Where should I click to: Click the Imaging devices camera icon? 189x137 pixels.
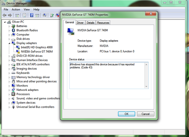click(x=13, y=69)
